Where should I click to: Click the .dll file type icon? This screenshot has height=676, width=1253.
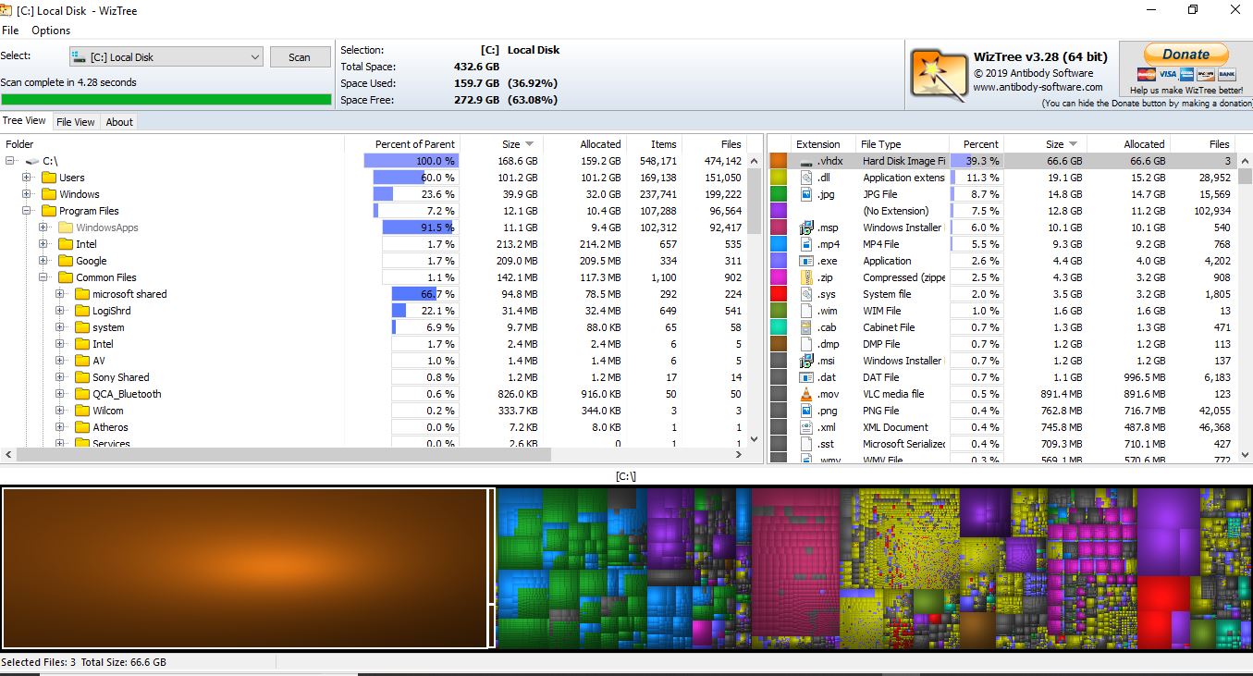click(x=805, y=178)
